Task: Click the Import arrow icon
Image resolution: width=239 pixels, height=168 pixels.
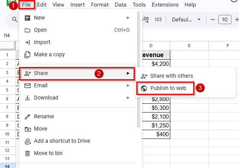Action: 27,42
